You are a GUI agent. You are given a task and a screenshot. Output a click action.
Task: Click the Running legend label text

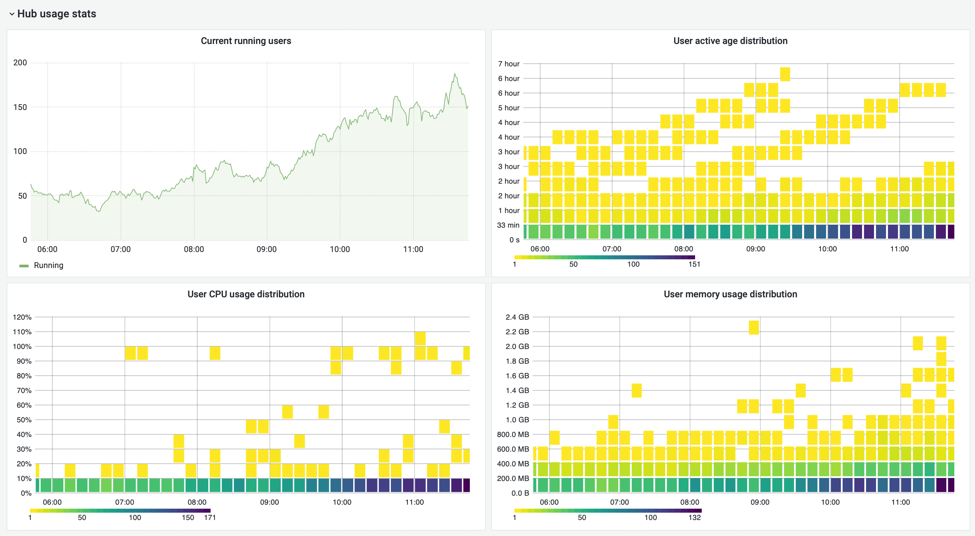49,265
